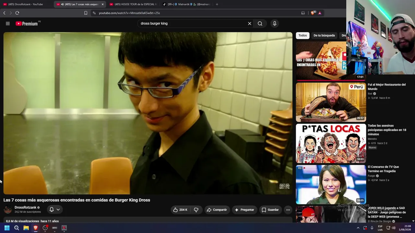Open the cast/media icon in the address bar

(x=303, y=13)
